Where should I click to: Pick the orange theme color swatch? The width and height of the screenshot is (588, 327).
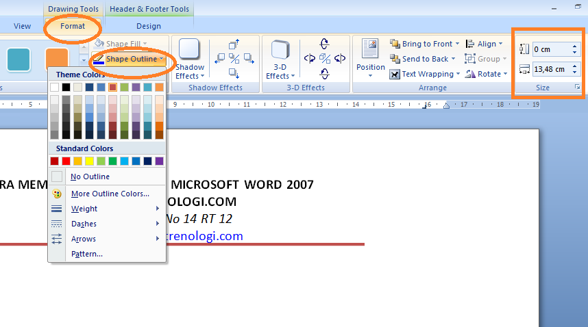(x=159, y=87)
